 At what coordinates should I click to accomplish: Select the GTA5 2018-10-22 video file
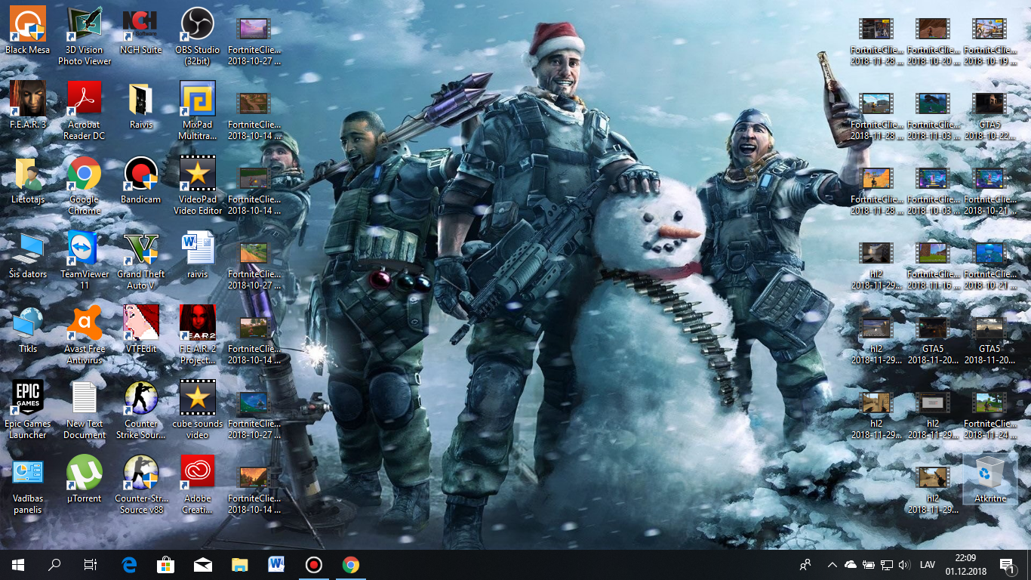tap(989, 117)
